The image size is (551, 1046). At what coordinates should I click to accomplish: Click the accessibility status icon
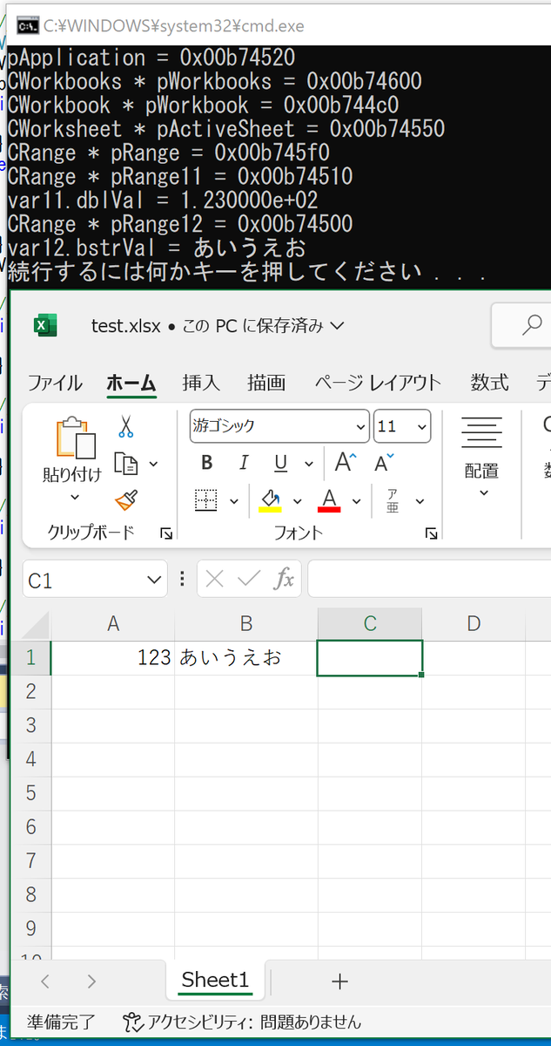coord(131,1022)
